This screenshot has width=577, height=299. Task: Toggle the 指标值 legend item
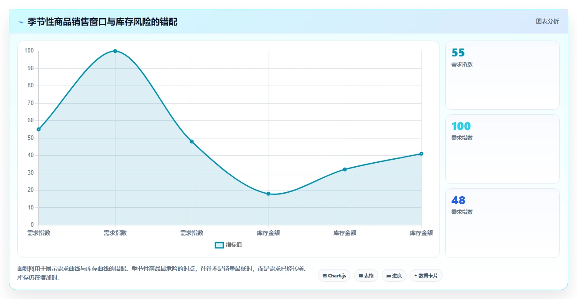[228, 245]
